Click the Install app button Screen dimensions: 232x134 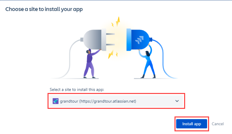(191, 124)
